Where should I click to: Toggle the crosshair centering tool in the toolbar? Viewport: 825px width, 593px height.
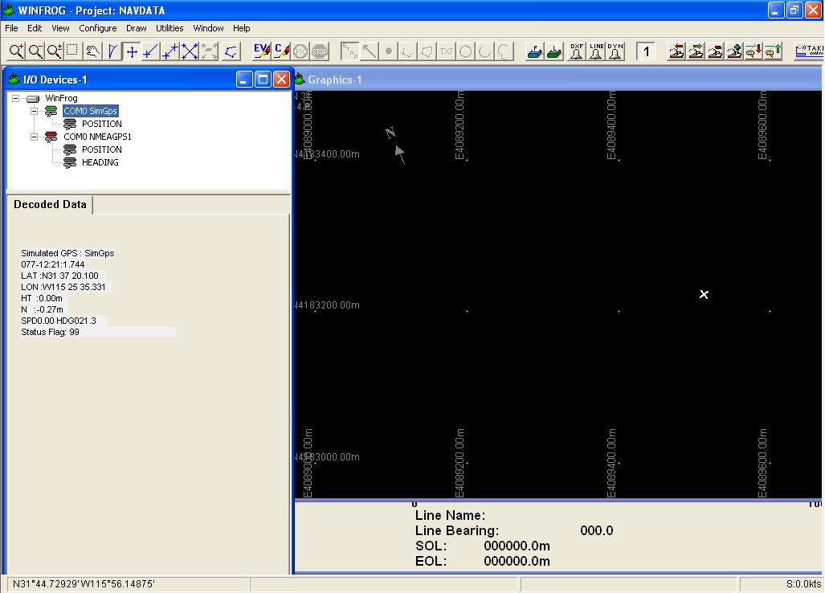tap(131, 51)
